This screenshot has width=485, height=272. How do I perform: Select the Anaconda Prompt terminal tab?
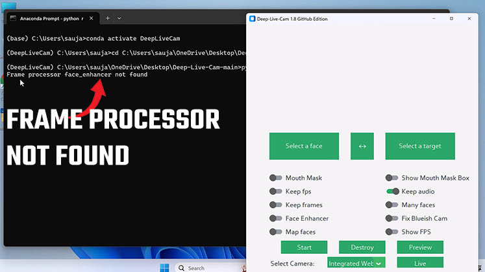tap(51, 19)
